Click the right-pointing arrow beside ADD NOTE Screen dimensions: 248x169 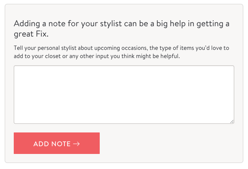[x=77, y=144]
